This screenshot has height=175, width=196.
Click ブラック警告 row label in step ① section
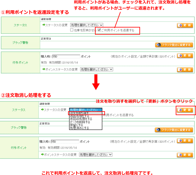(x=20, y=43)
